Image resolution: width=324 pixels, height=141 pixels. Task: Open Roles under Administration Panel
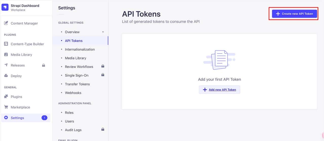point(69,113)
